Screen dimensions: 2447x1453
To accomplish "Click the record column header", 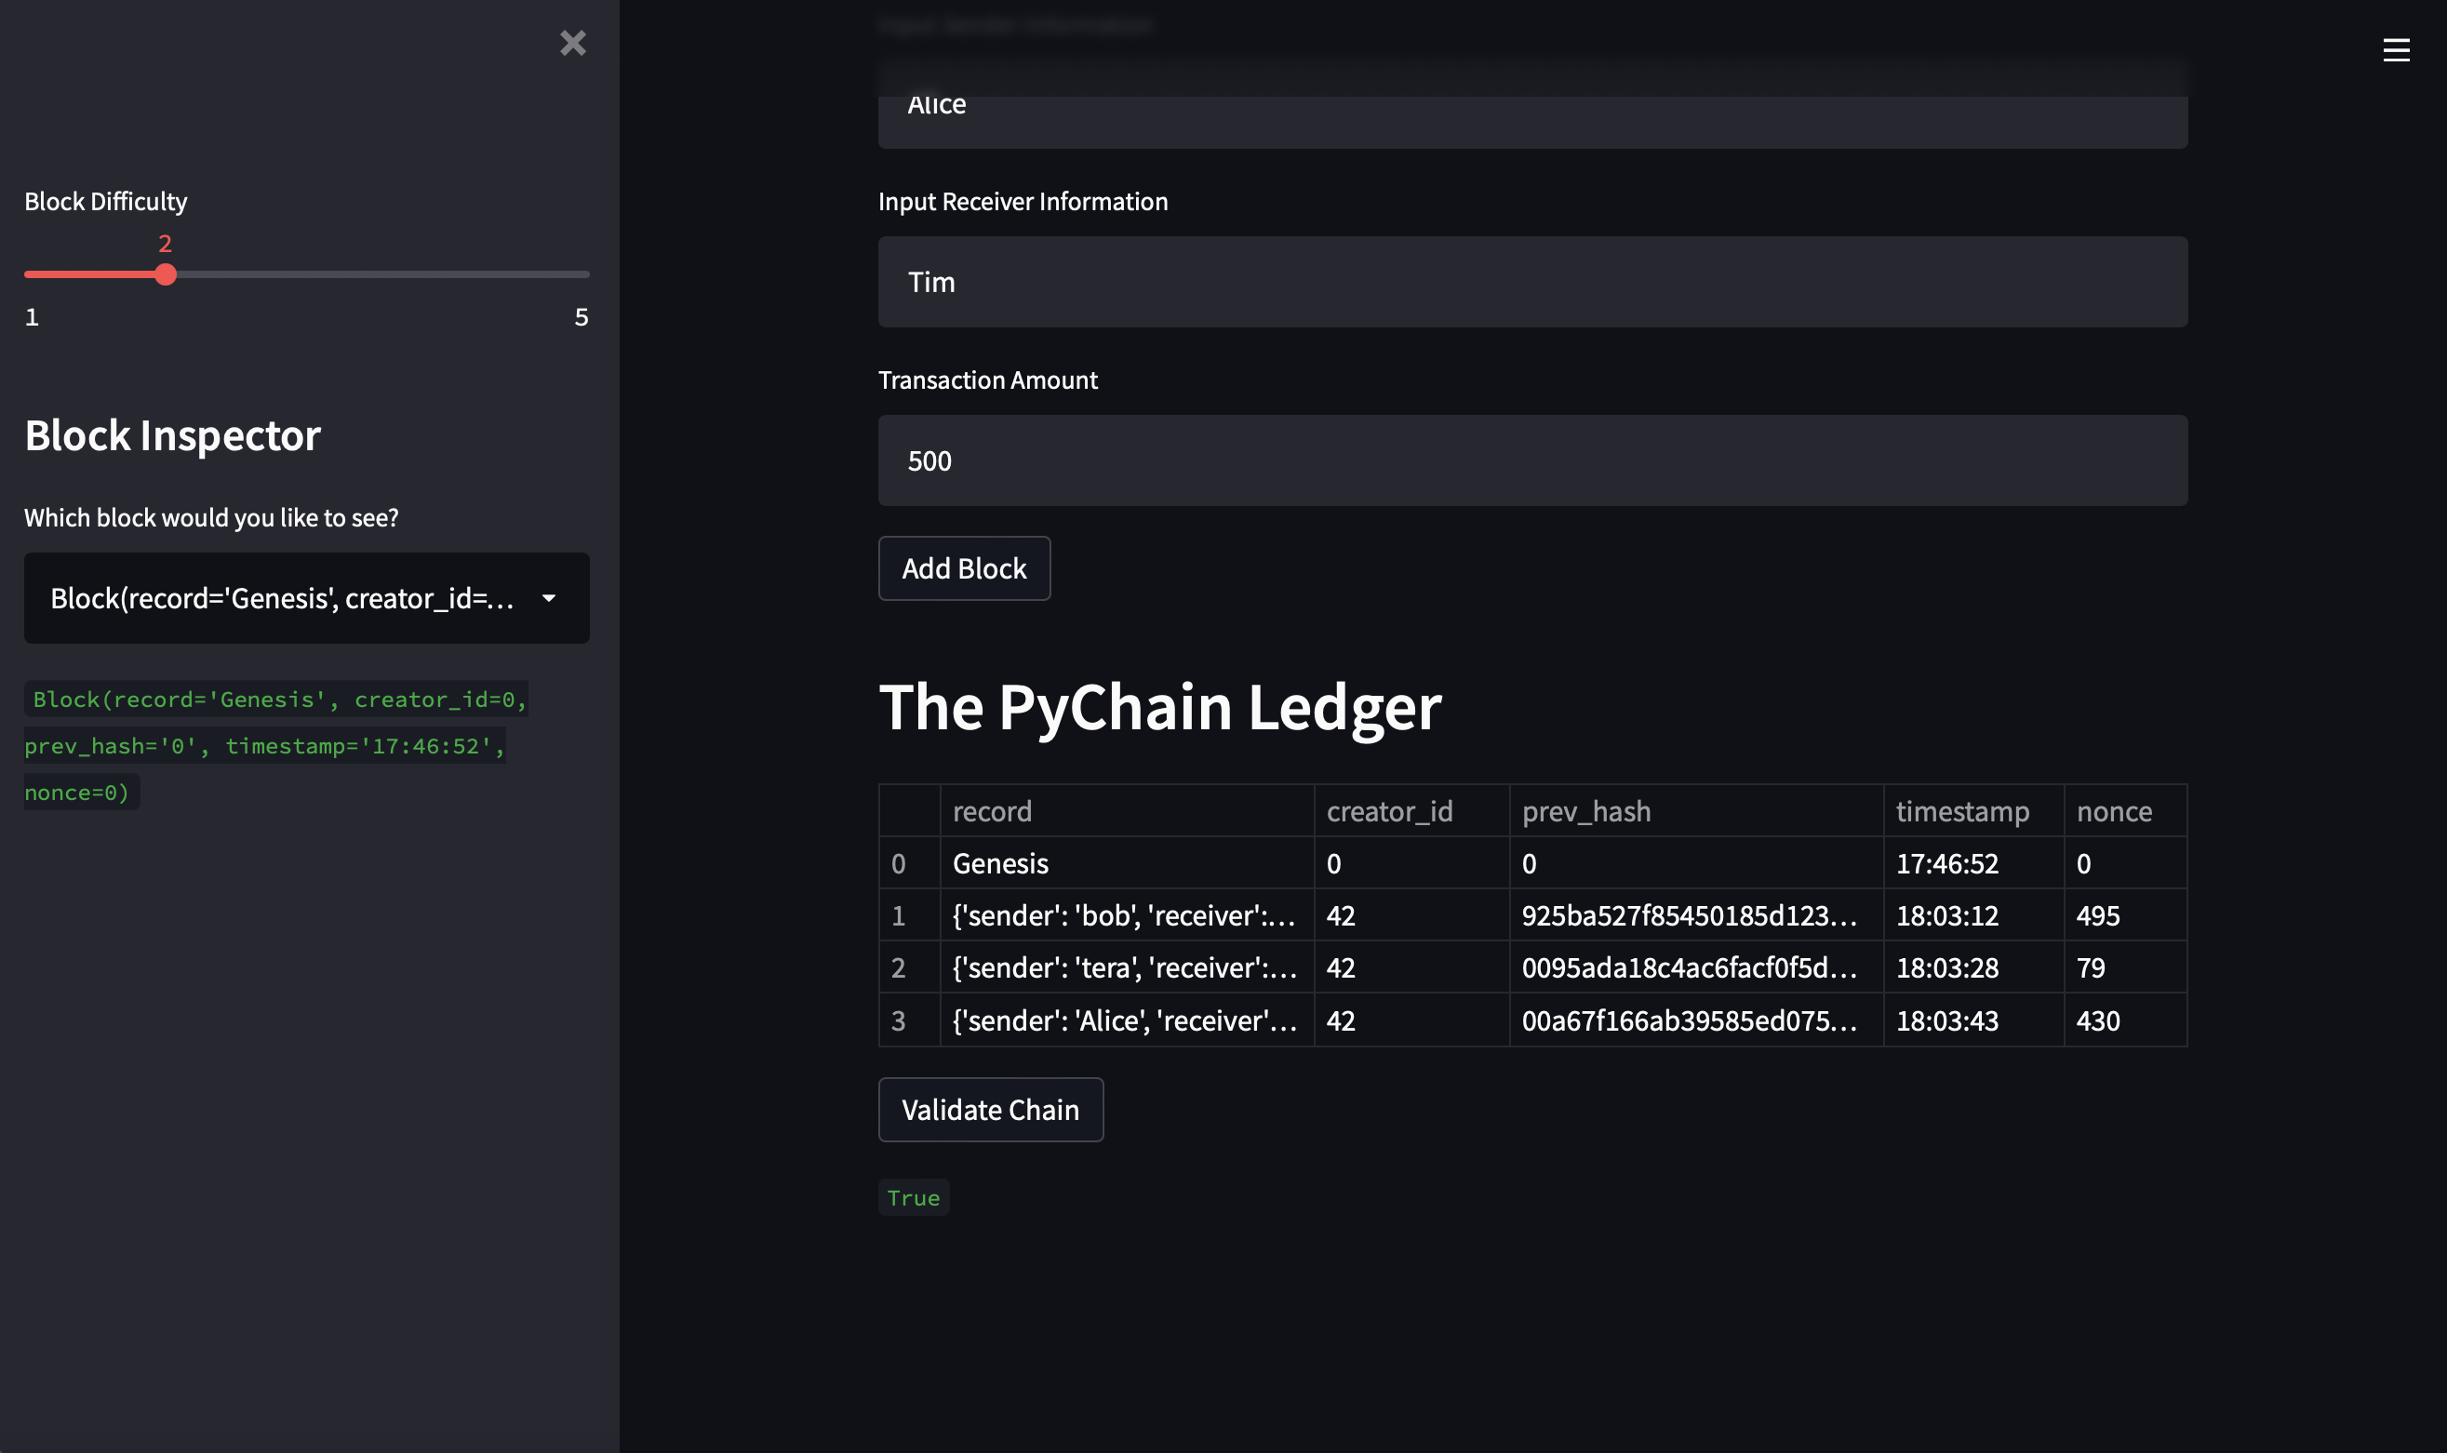I will point(992,811).
